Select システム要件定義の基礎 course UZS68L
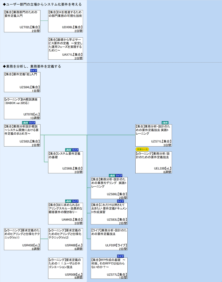222x282 pixels. tap(65, 162)
